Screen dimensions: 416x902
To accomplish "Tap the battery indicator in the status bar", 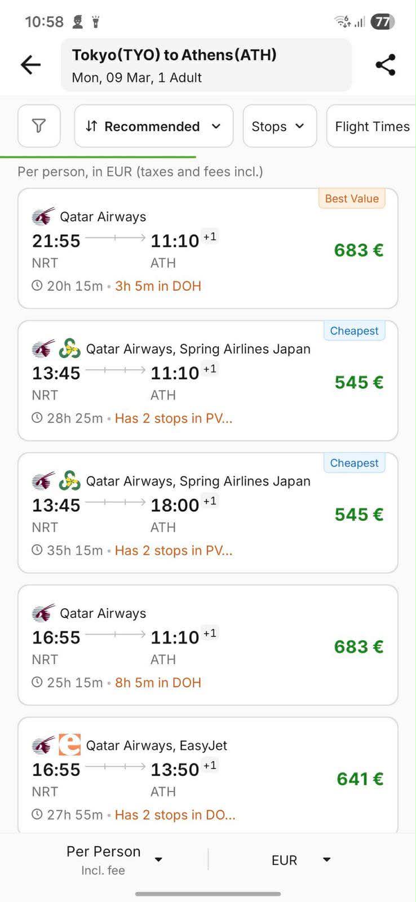I will coord(382,22).
